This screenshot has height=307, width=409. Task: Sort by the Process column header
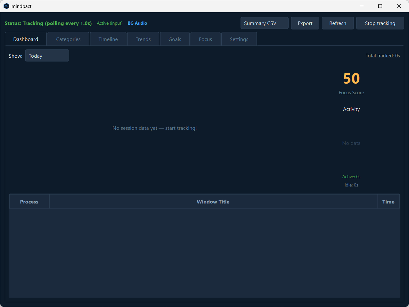29,202
